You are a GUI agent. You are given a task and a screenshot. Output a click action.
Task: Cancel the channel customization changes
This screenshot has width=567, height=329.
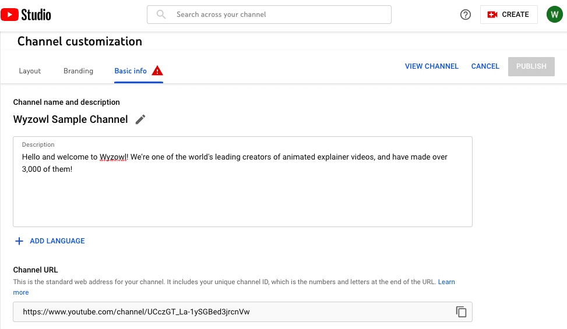[x=485, y=66]
